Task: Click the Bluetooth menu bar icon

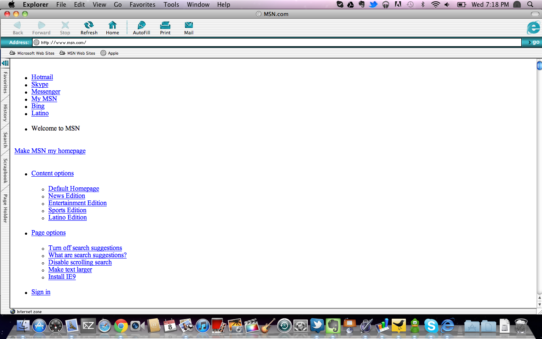Action: tap(423, 5)
